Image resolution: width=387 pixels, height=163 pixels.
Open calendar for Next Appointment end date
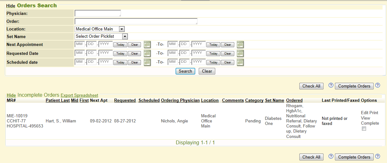click(240, 44)
